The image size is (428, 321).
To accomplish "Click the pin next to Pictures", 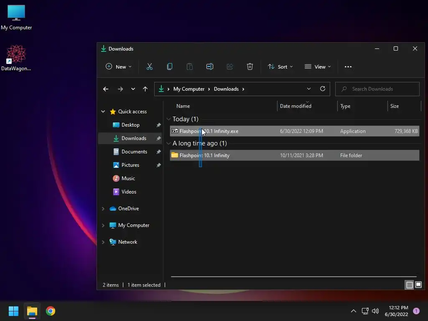I will coord(158,165).
